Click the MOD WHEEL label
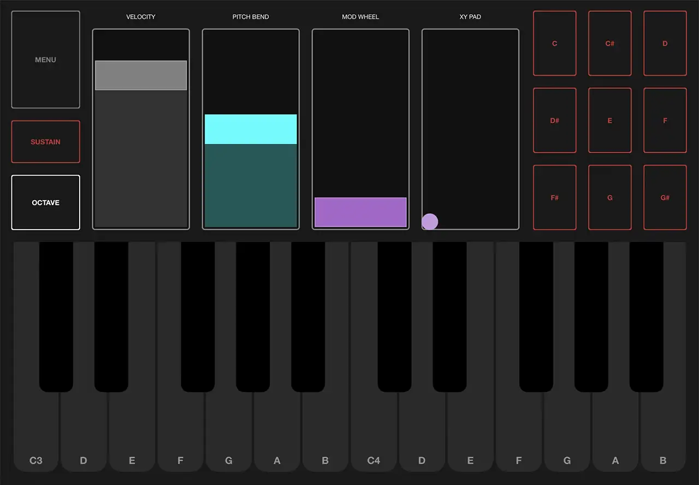The height and width of the screenshot is (485, 699). pyautogui.click(x=360, y=17)
